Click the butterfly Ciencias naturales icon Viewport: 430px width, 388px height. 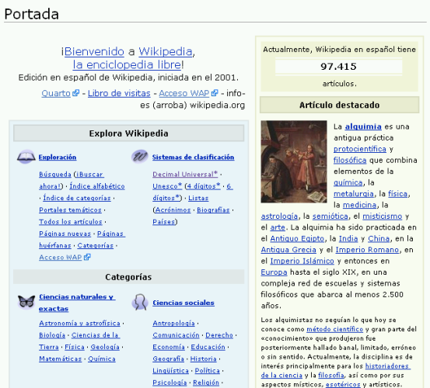click(x=26, y=302)
